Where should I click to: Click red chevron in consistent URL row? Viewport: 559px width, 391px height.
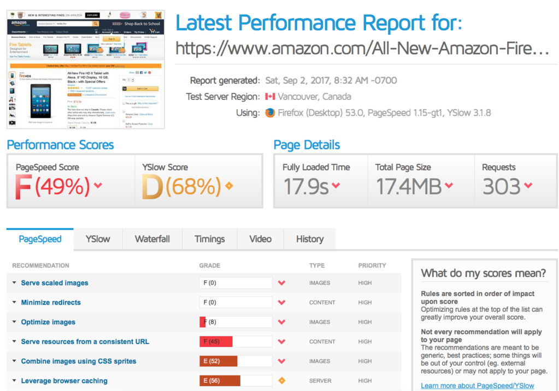(281, 342)
